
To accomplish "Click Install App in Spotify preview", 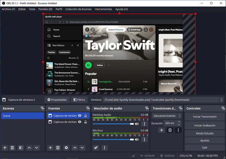I will pos(134,30).
